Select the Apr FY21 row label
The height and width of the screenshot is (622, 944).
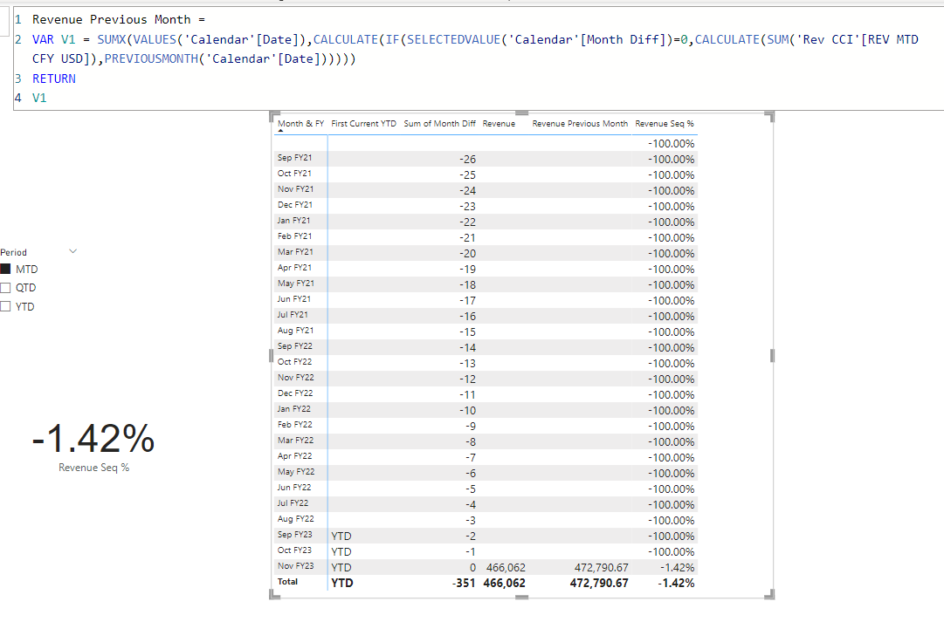(294, 267)
